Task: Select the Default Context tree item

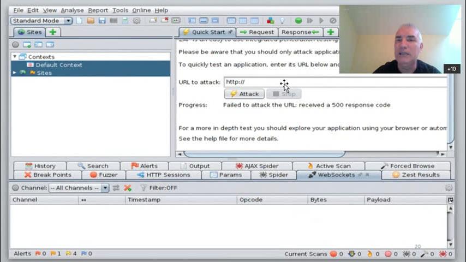Action: pyautogui.click(x=58, y=65)
